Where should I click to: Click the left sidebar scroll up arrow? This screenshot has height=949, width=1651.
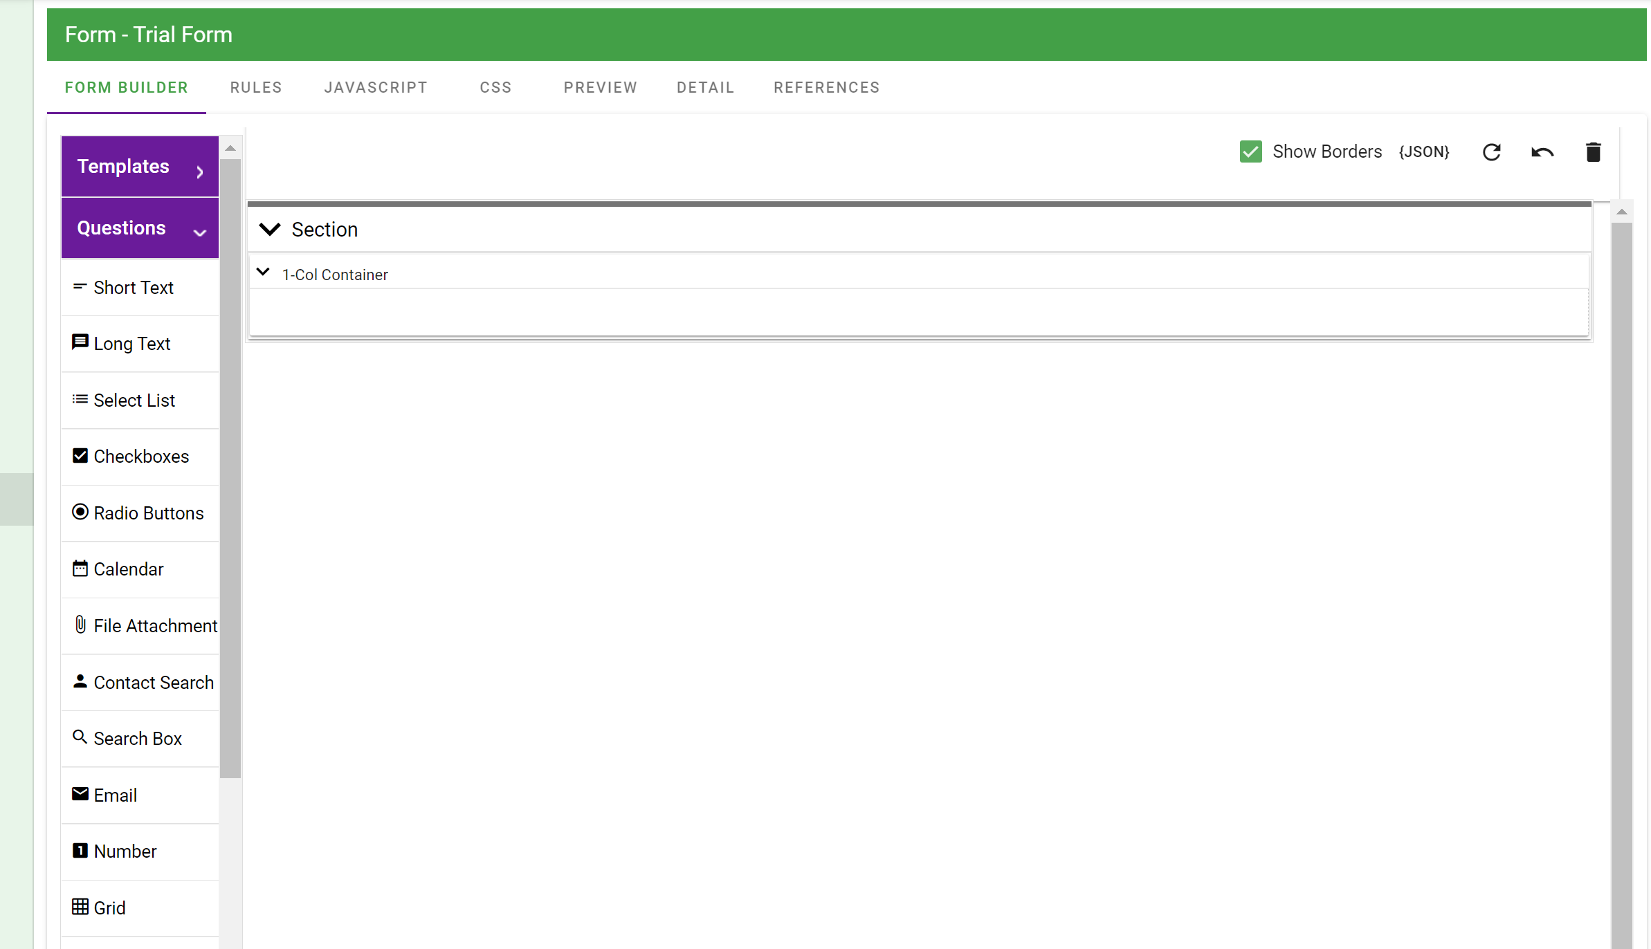pyautogui.click(x=230, y=148)
